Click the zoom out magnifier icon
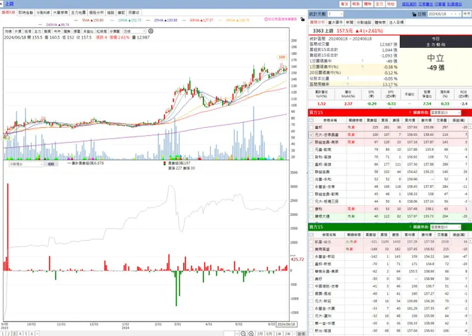Screen dimensions: 472x336 [243, 333]
